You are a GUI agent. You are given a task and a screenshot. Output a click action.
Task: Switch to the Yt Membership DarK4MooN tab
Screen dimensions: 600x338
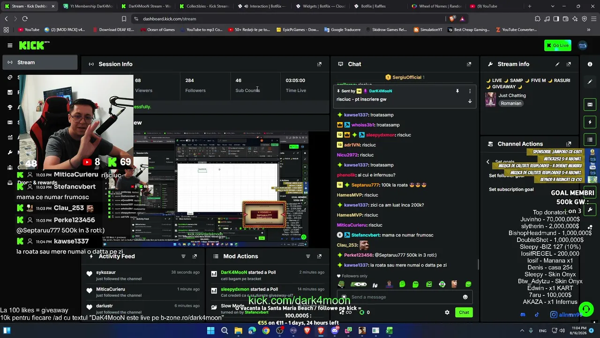coord(88,6)
